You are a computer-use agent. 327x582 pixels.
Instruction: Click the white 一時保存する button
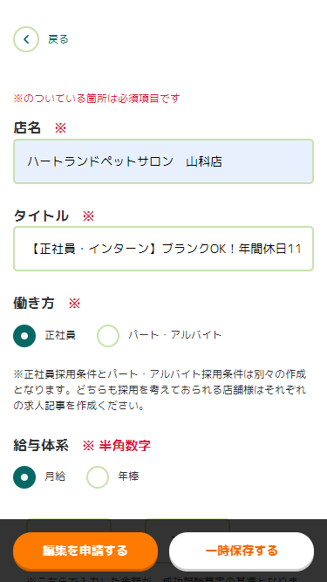point(242,551)
